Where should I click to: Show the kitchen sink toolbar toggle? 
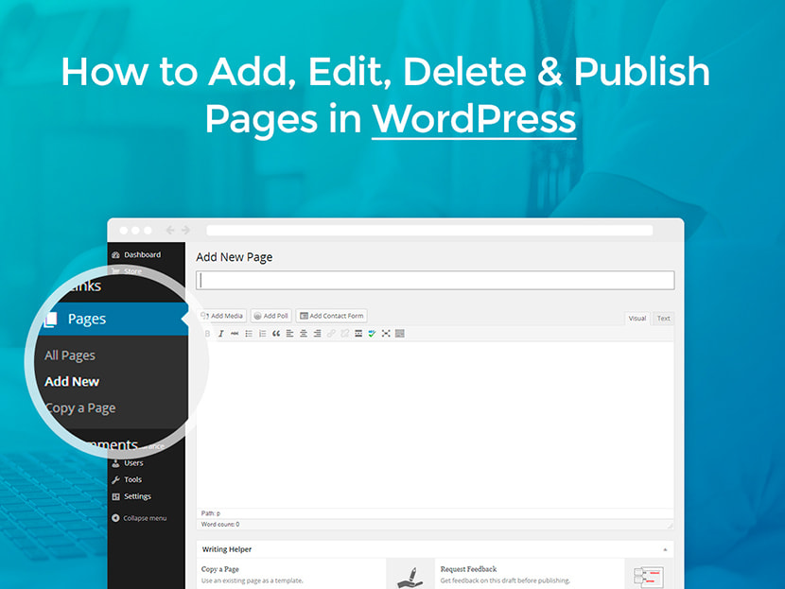tap(399, 334)
